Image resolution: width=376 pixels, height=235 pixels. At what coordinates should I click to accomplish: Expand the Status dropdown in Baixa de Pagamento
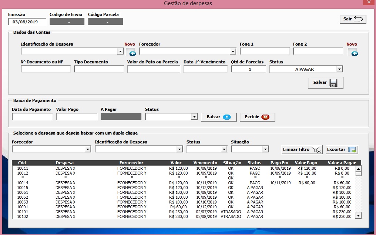[194, 117]
